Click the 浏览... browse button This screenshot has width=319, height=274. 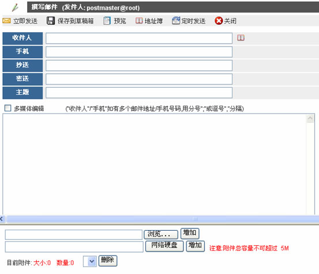(161, 234)
